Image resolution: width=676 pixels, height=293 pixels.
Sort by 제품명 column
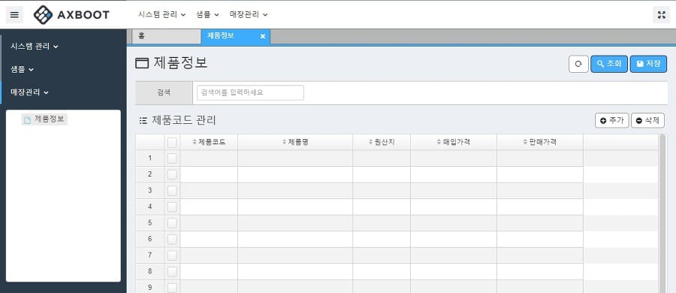point(295,142)
